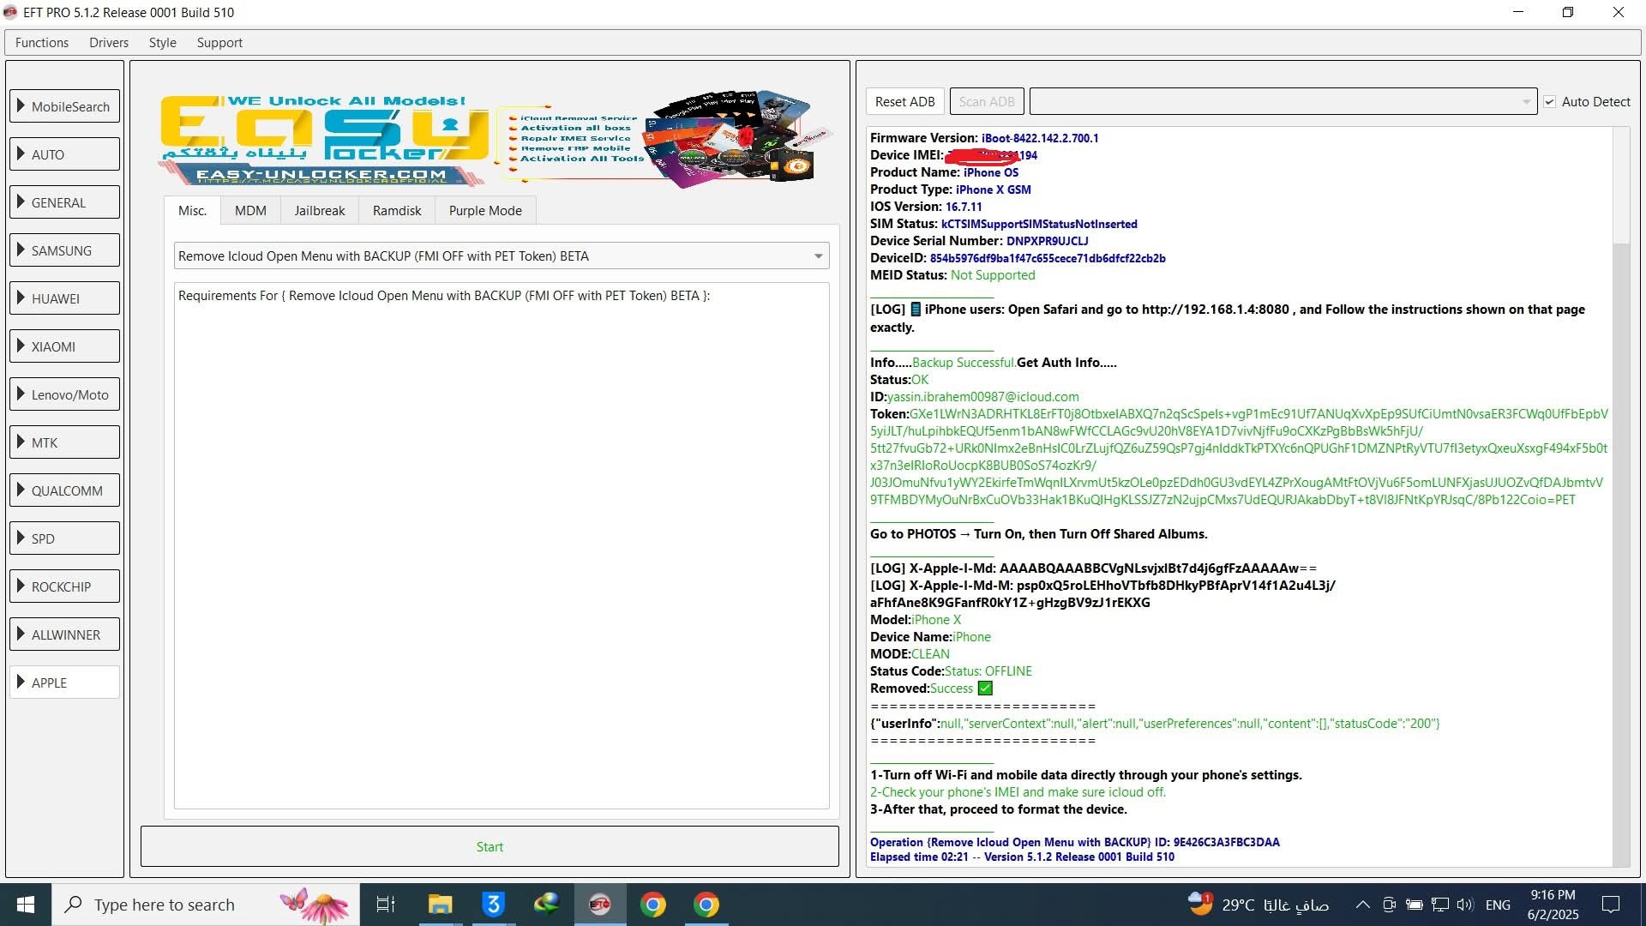Click the Elapsed time 02:21 status line
This screenshot has height=926, width=1646.
click(x=1022, y=857)
